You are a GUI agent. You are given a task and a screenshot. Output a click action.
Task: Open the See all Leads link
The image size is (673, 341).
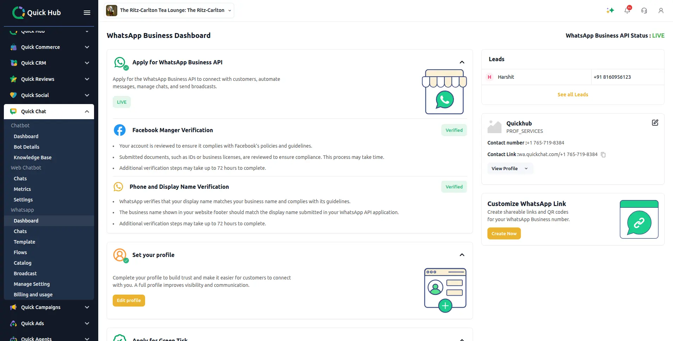[573, 95]
